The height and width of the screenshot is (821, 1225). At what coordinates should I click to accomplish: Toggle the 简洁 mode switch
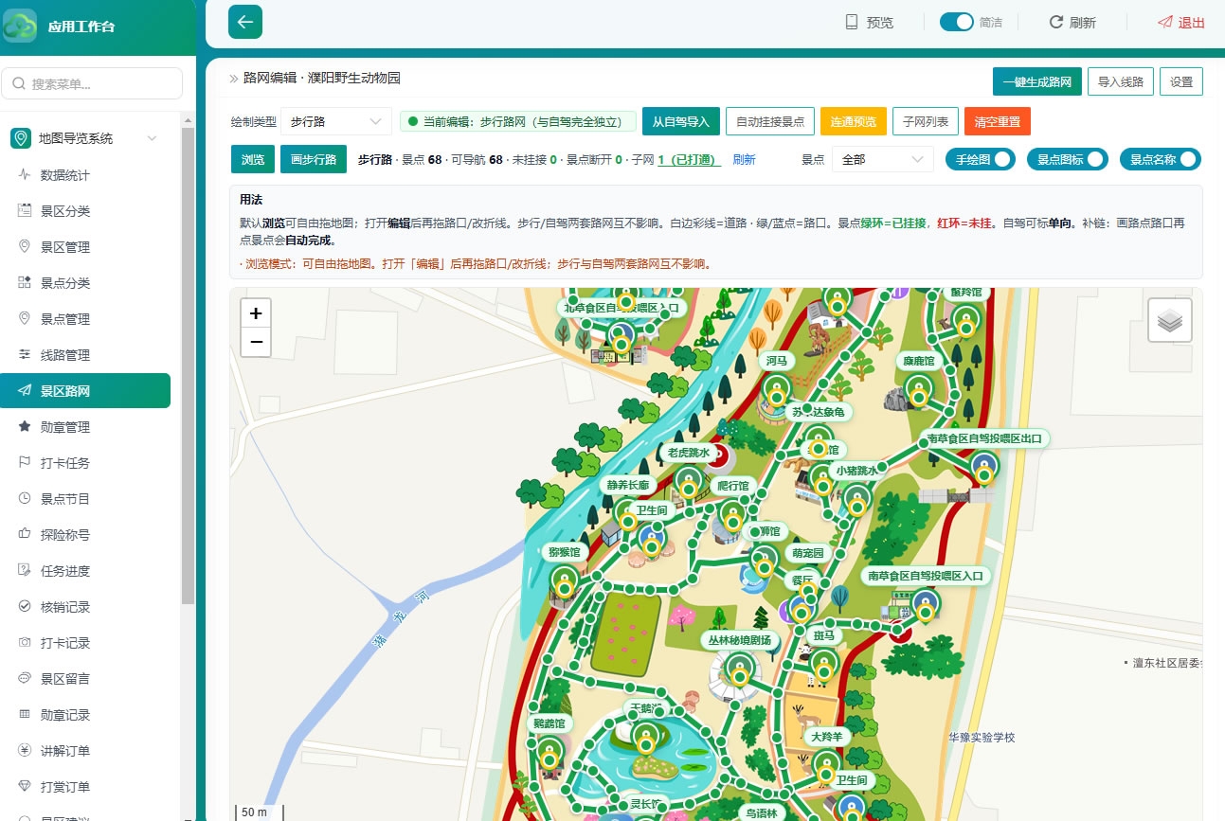pyautogui.click(x=956, y=22)
